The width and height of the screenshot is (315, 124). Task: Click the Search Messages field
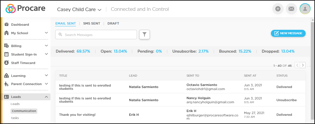[96, 35]
